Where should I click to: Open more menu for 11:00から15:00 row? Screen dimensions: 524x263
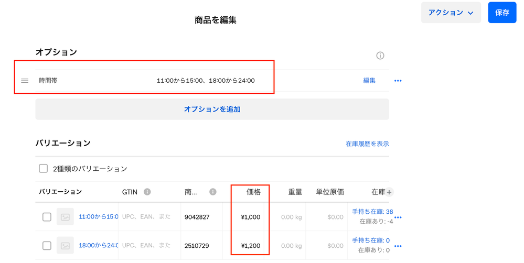pos(398,217)
